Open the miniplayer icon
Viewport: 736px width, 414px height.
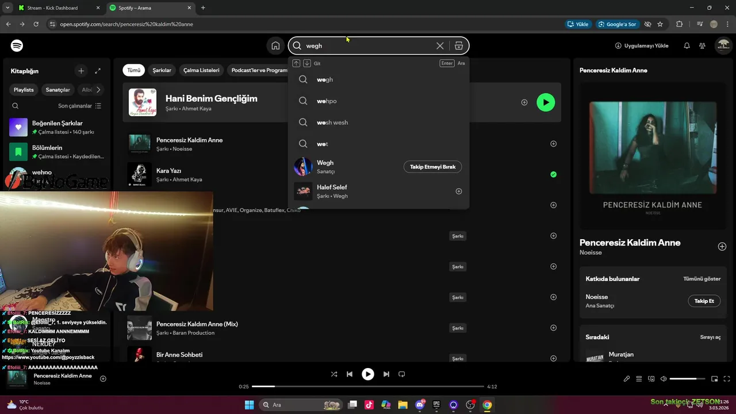[x=715, y=379]
